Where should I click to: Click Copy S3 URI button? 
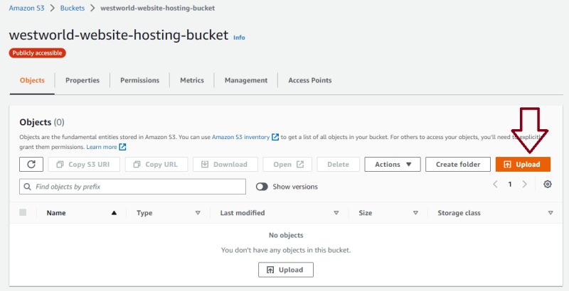pyautogui.click(x=83, y=165)
